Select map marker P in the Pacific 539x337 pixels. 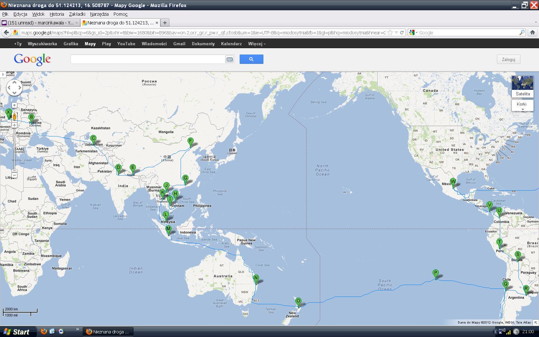(435, 274)
